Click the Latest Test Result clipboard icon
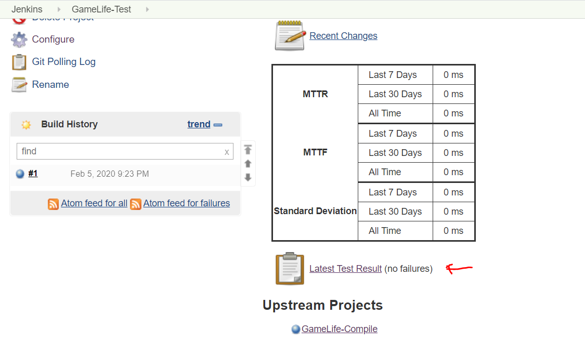The width and height of the screenshot is (585, 342). pos(290,269)
